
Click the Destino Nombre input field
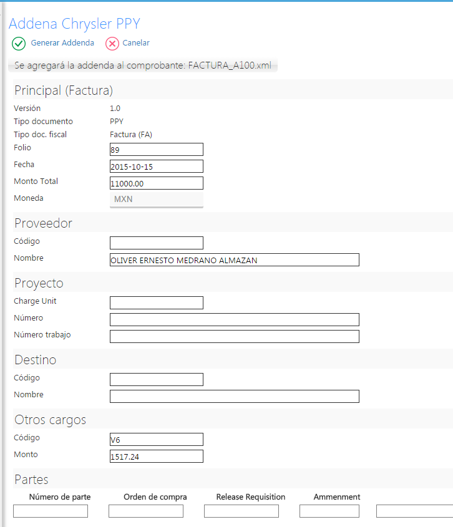235,396
